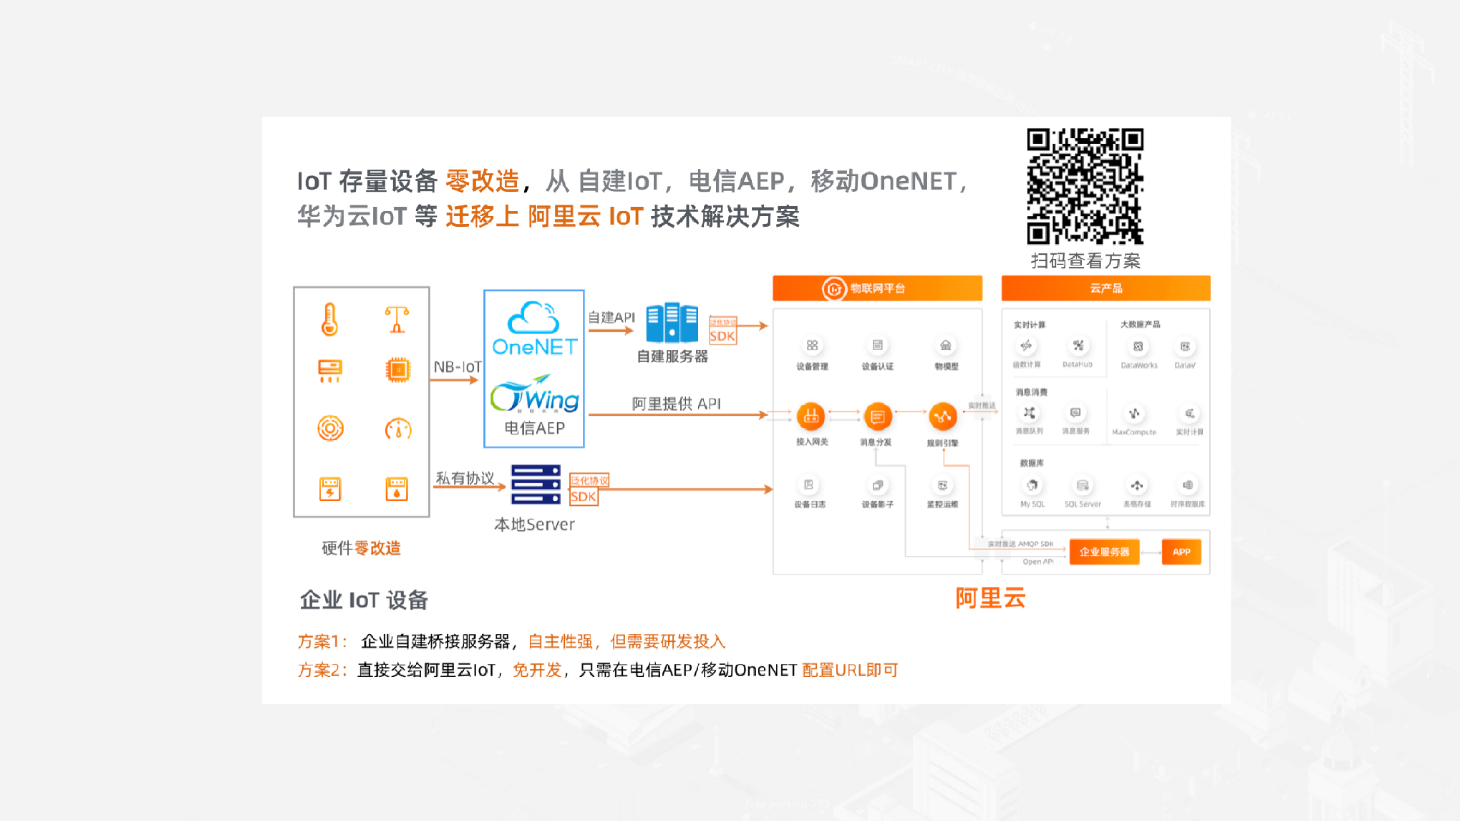Click the water meter icon with droplet

[x=397, y=489]
